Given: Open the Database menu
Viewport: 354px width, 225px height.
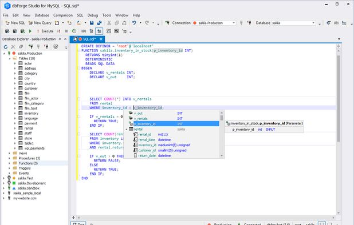Looking at the screenshot, I should [42, 15].
